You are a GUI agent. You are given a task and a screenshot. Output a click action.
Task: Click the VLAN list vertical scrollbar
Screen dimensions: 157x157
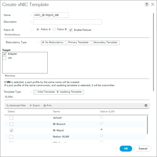(147, 125)
